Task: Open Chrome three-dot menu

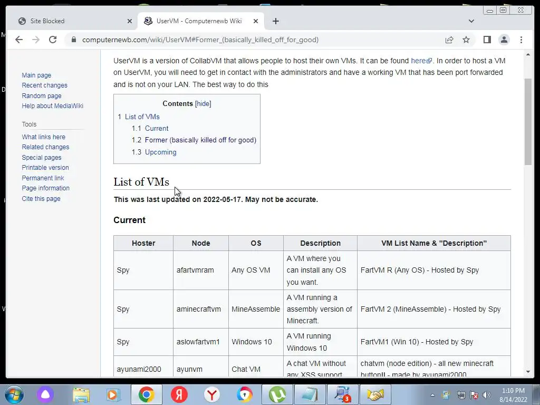Action: pyautogui.click(x=521, y=40)
